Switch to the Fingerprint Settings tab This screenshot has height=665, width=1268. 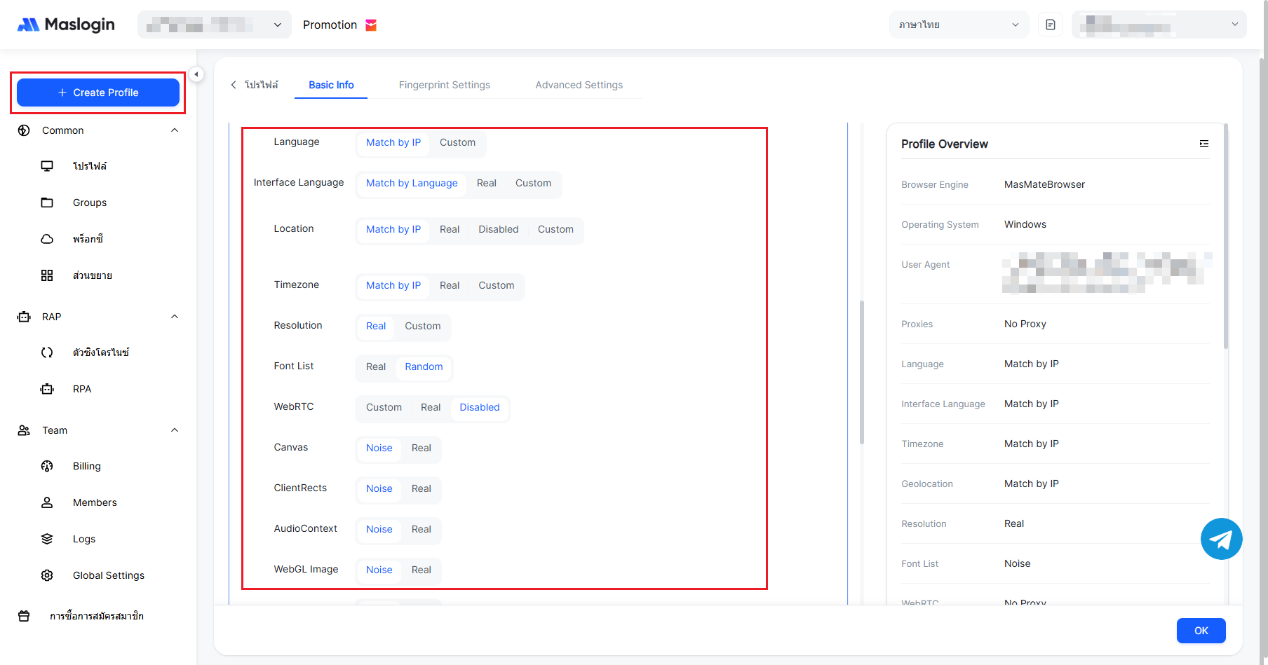(x=444, y=85)
